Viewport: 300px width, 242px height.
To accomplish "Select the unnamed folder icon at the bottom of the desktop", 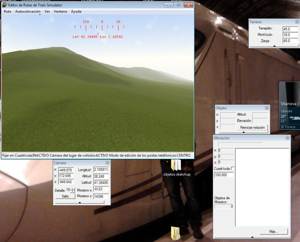I will click(176, 232).
